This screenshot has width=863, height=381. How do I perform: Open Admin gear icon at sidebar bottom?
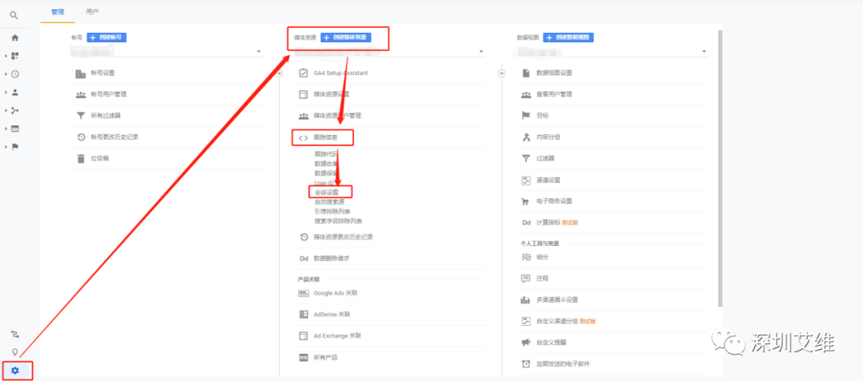[15, 371]
